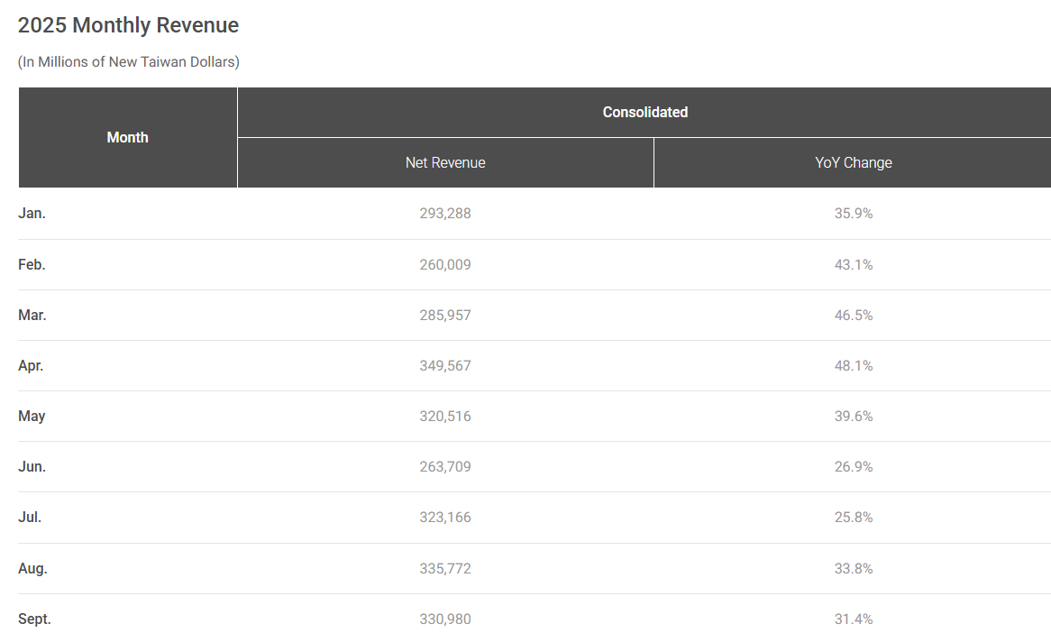Click September net revenue 330,980
1051x642 pixels.
pyautogui.click(x=445, y=619)
